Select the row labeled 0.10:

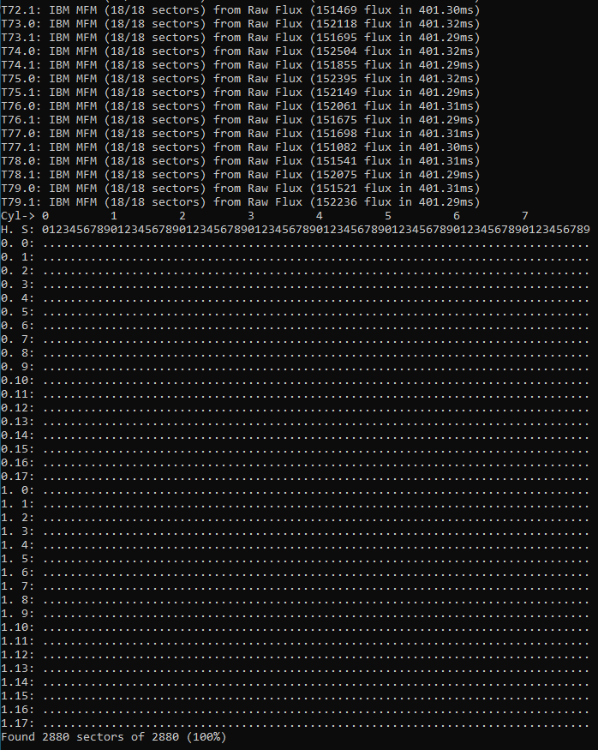click(17, 381)
